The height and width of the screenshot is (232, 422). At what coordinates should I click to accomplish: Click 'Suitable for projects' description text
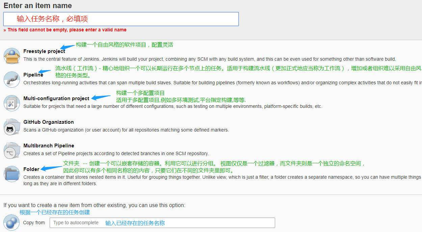[x=173, y=106]
